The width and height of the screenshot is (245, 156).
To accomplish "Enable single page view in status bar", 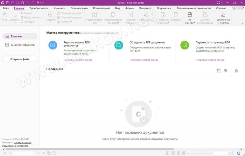I will 168,153.
